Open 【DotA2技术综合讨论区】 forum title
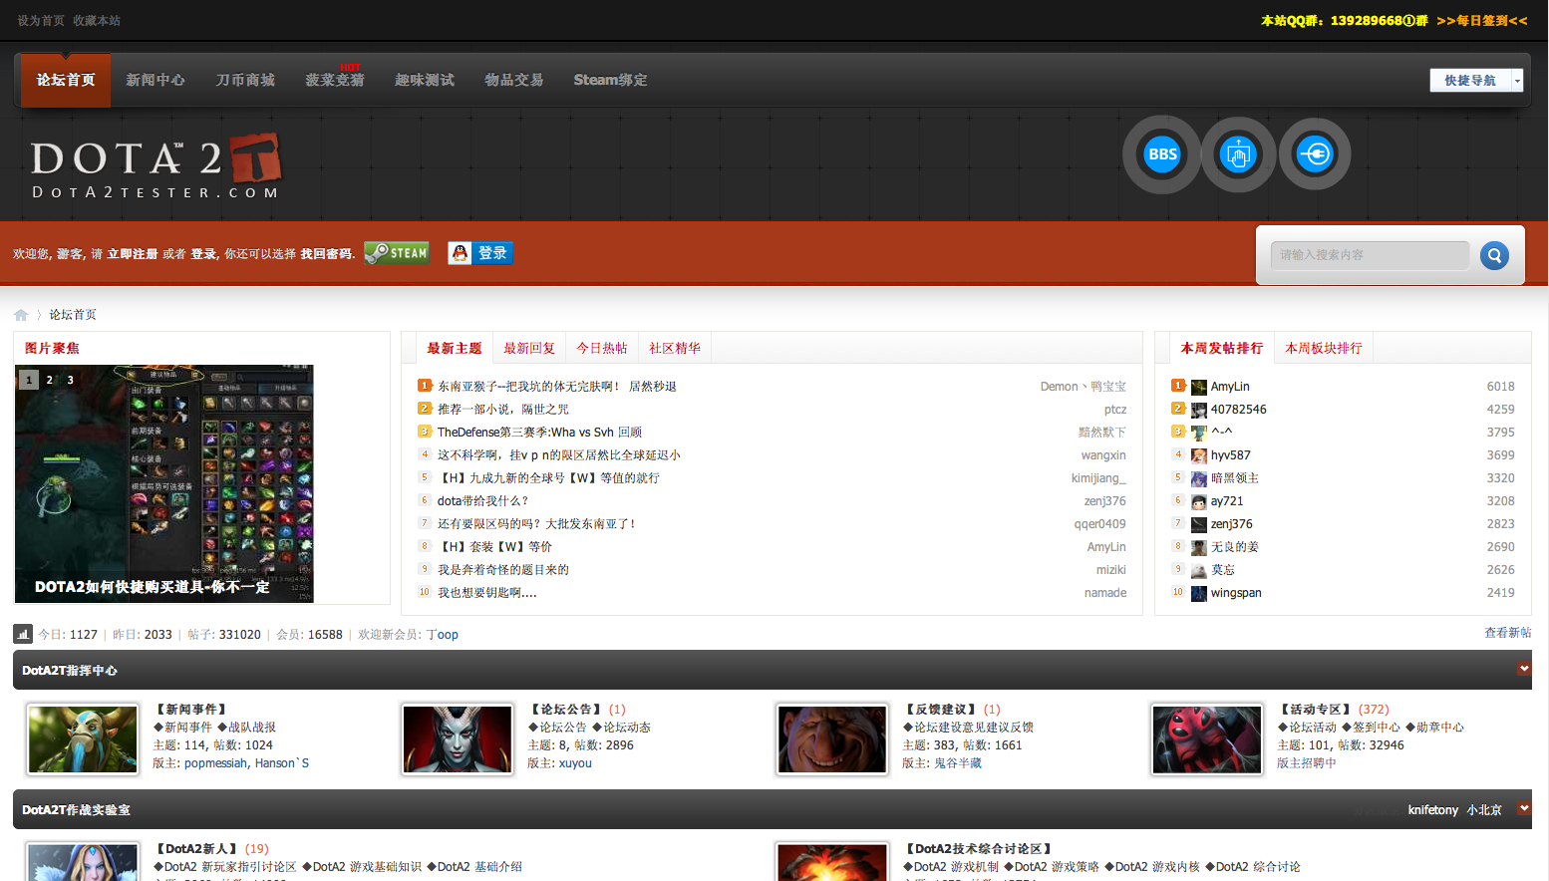 [979, 849]
